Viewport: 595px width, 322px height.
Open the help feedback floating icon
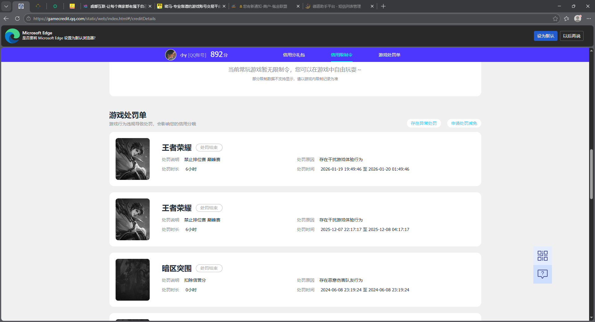[542, 274]
